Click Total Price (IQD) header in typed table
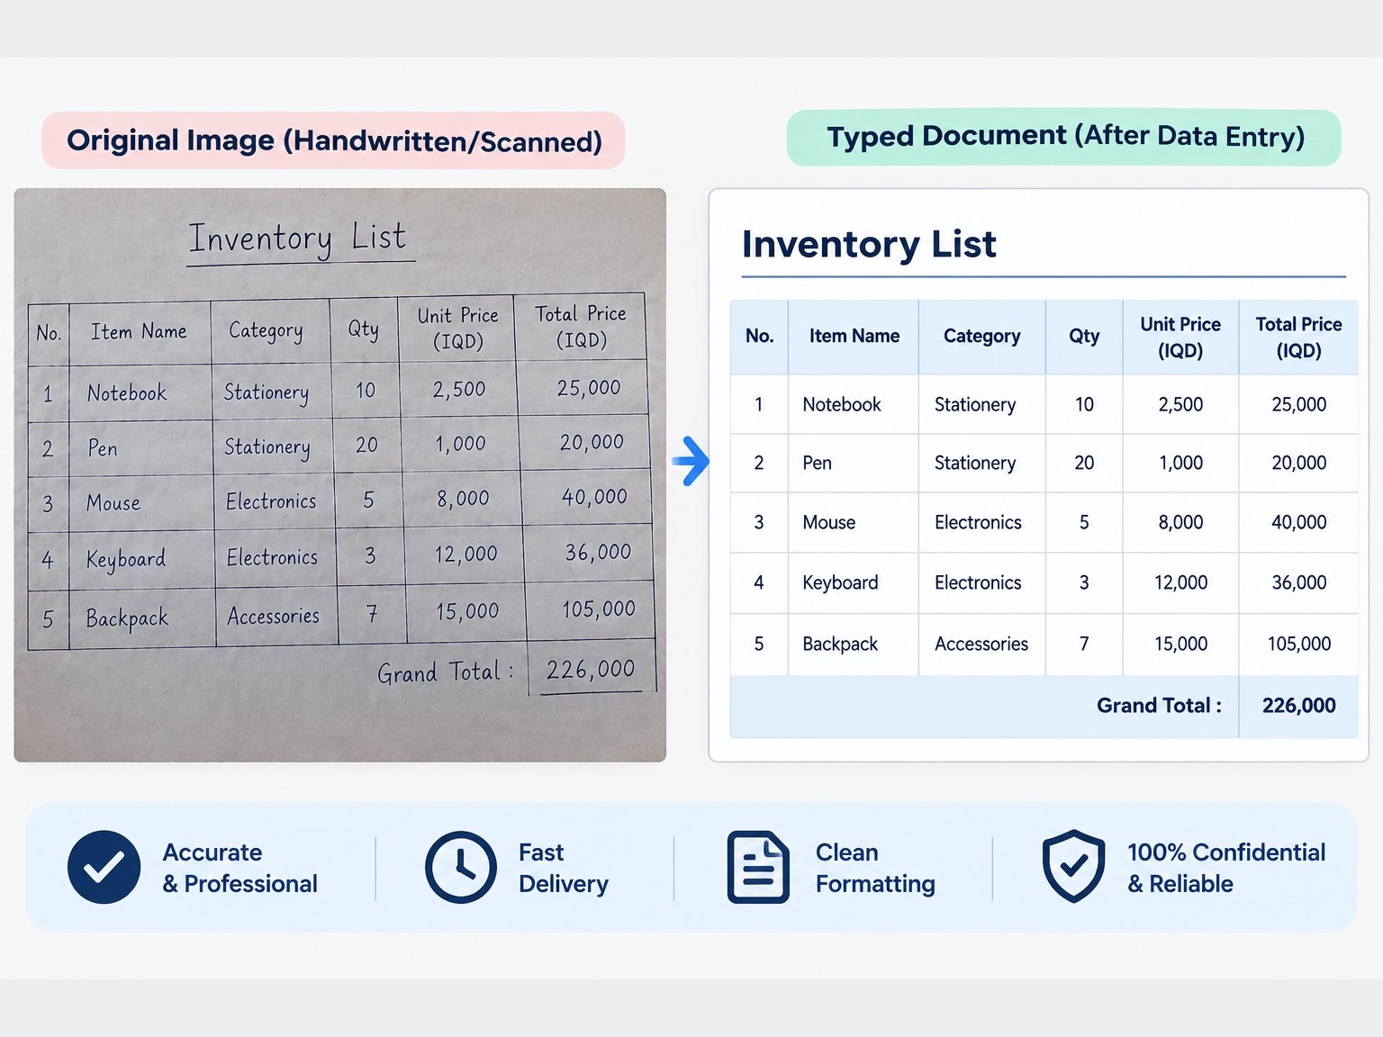 click(x=1298, y=337)
